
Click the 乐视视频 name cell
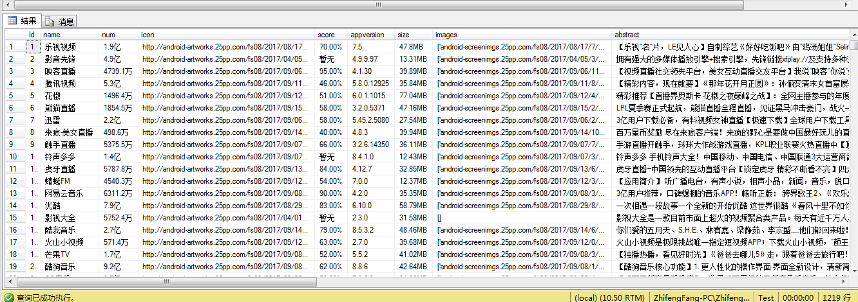tap(70, 47)
